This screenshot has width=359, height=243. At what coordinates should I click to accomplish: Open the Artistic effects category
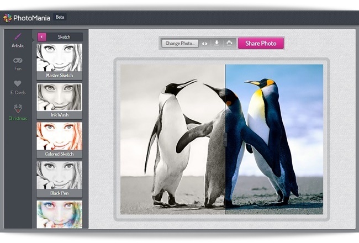coord(18,41)
